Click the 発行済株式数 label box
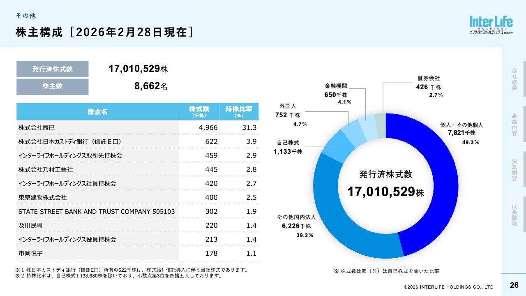 (x=53, y=69)
